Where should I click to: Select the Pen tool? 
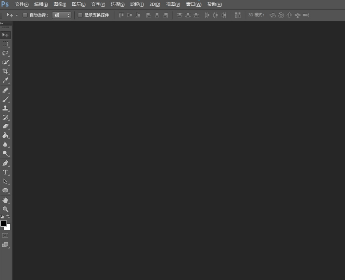pyautogui.click(x=5, y=163)
